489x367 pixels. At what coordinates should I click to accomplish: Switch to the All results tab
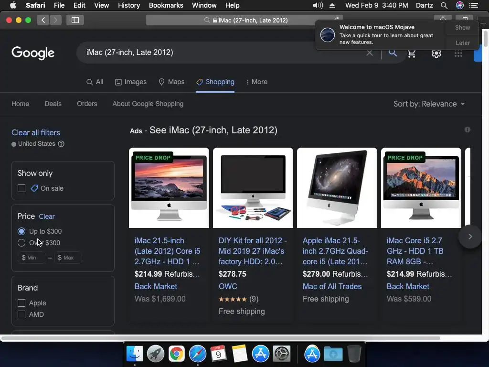[95, 82]
